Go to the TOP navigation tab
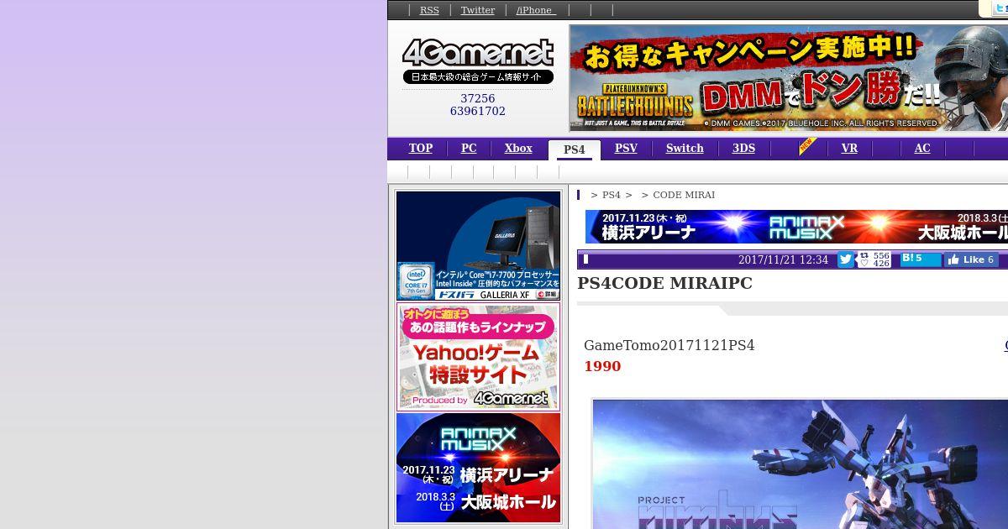The width and height of the screenshot is (1008, 529). click(x=421, y=148)
